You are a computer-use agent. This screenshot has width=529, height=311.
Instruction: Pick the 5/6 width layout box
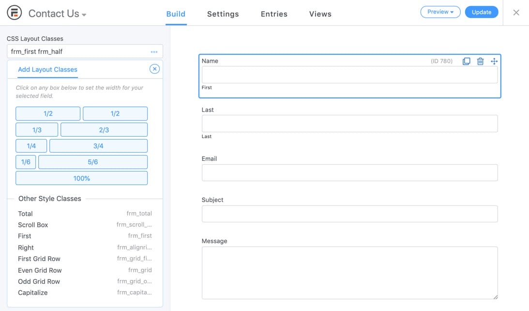(92, 162)
